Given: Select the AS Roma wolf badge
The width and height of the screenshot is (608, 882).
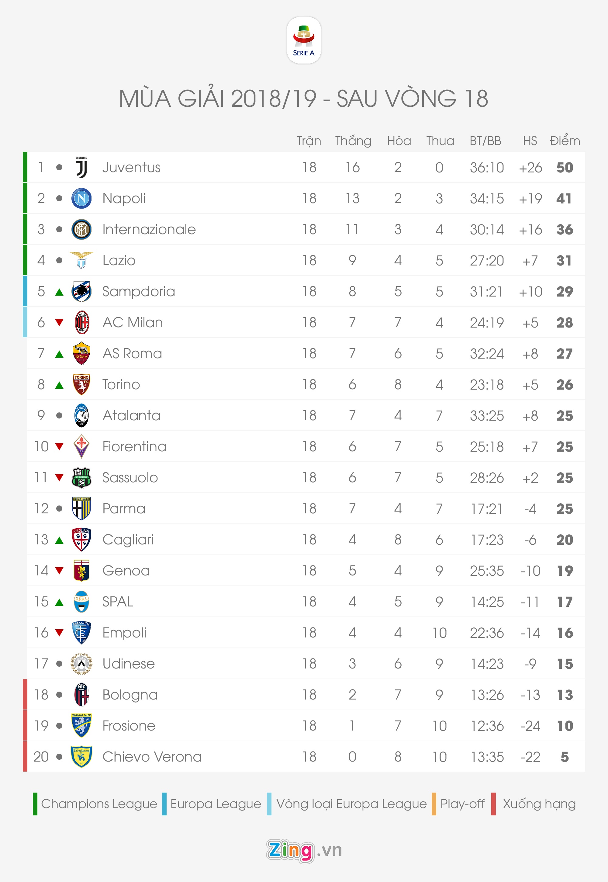Looking at the screenshot, I should (x=81, y=353).
